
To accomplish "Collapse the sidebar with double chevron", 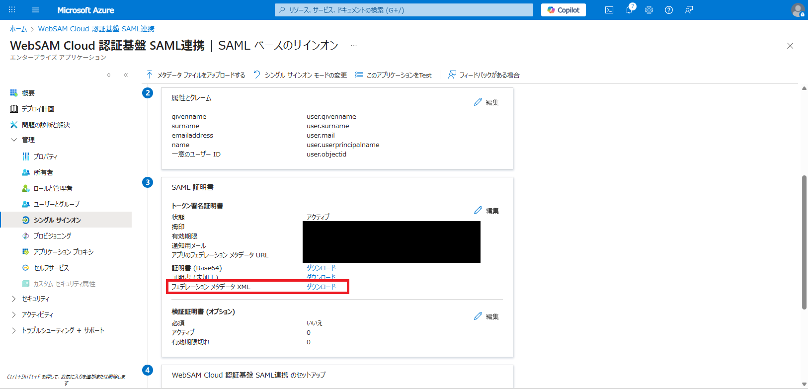I will [x=126, y=75].
